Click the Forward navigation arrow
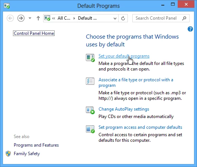 tap(21, 18)
